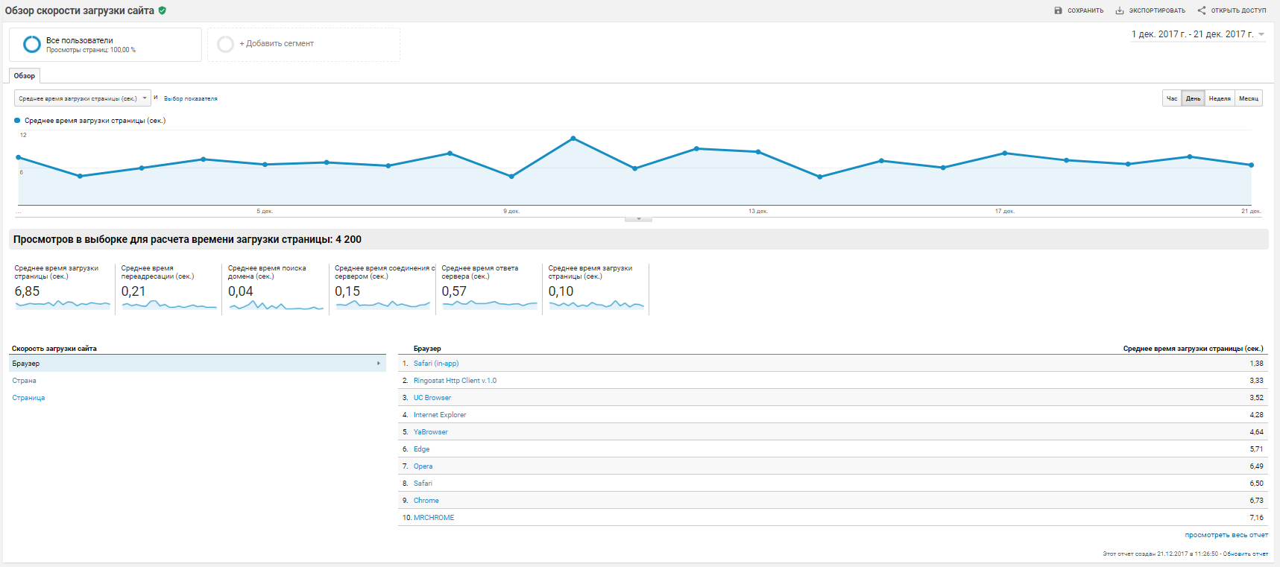The width and height of the screenshot is (1280, 567).
Task: Select the Страна dimension
Action: click(x=24, y=381)
